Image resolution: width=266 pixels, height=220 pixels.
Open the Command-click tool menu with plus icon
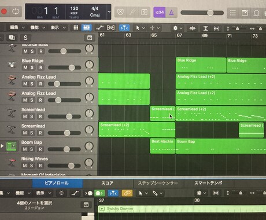(155, 28)
